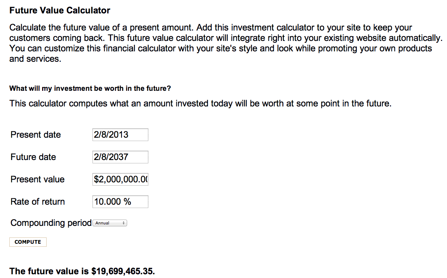Open the Compounding period Annual dropdown
Screen dimensions: 447x278
[x=110, y=223]
